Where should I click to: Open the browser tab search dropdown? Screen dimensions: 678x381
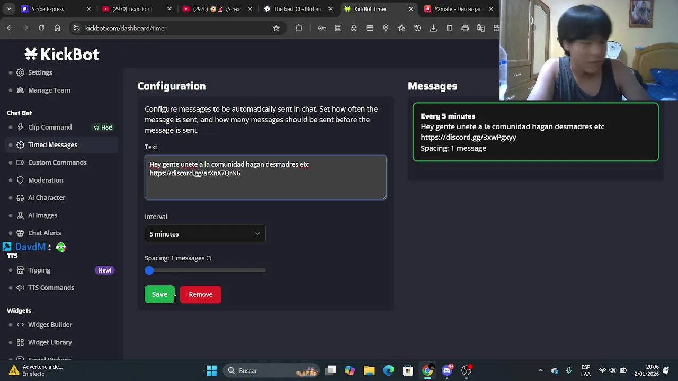[x=8, y=9]
